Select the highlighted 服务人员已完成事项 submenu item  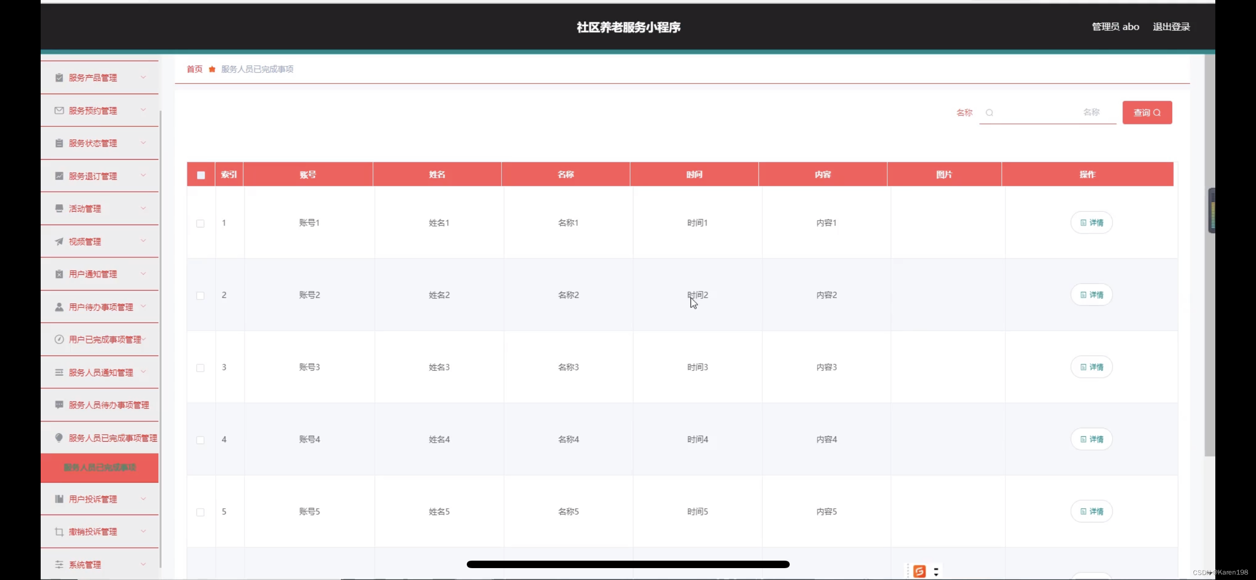(99, 467)
